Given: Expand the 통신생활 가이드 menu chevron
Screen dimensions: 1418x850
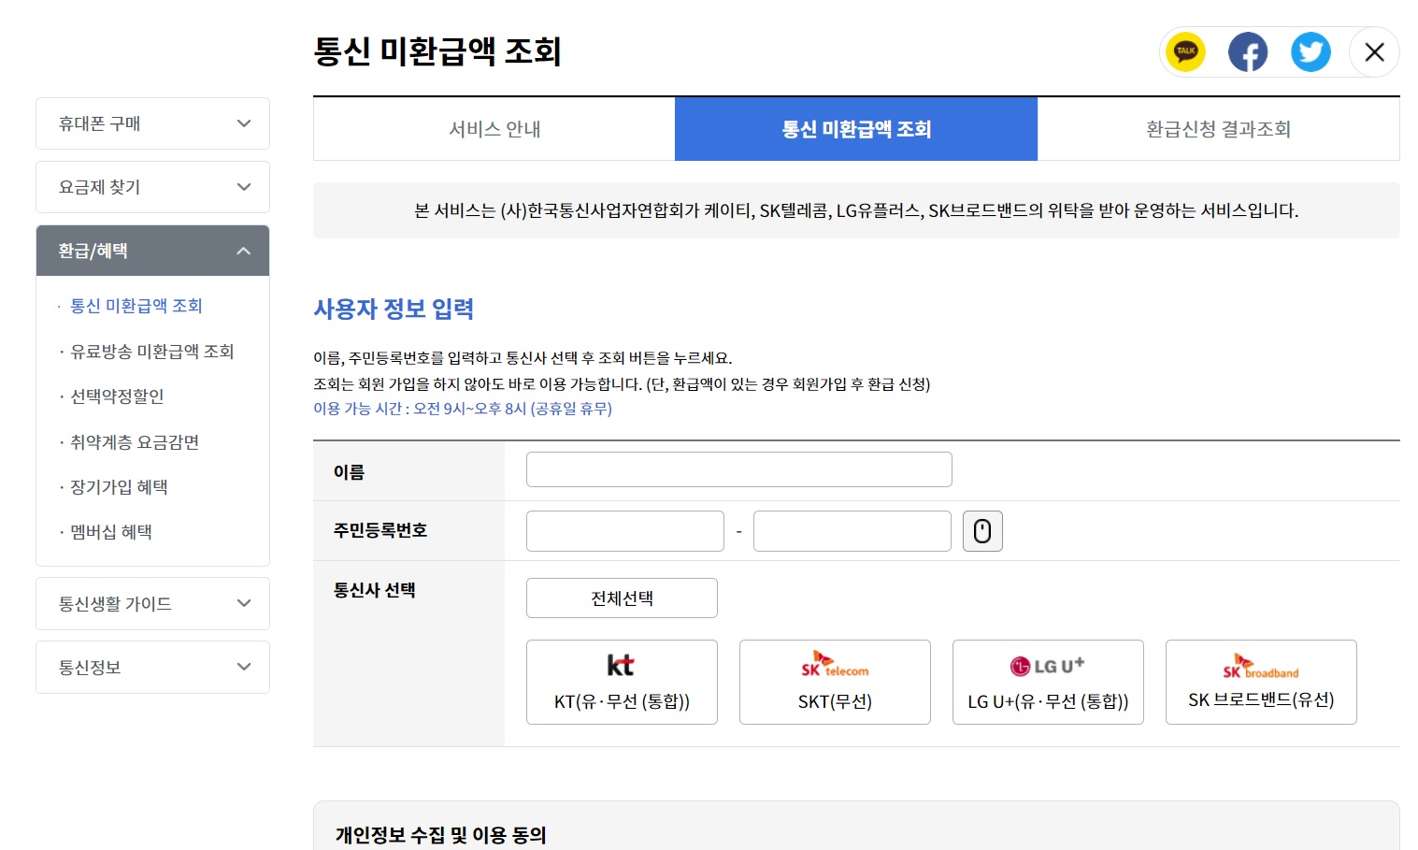Looking at the screenshot, I should 243,603.
